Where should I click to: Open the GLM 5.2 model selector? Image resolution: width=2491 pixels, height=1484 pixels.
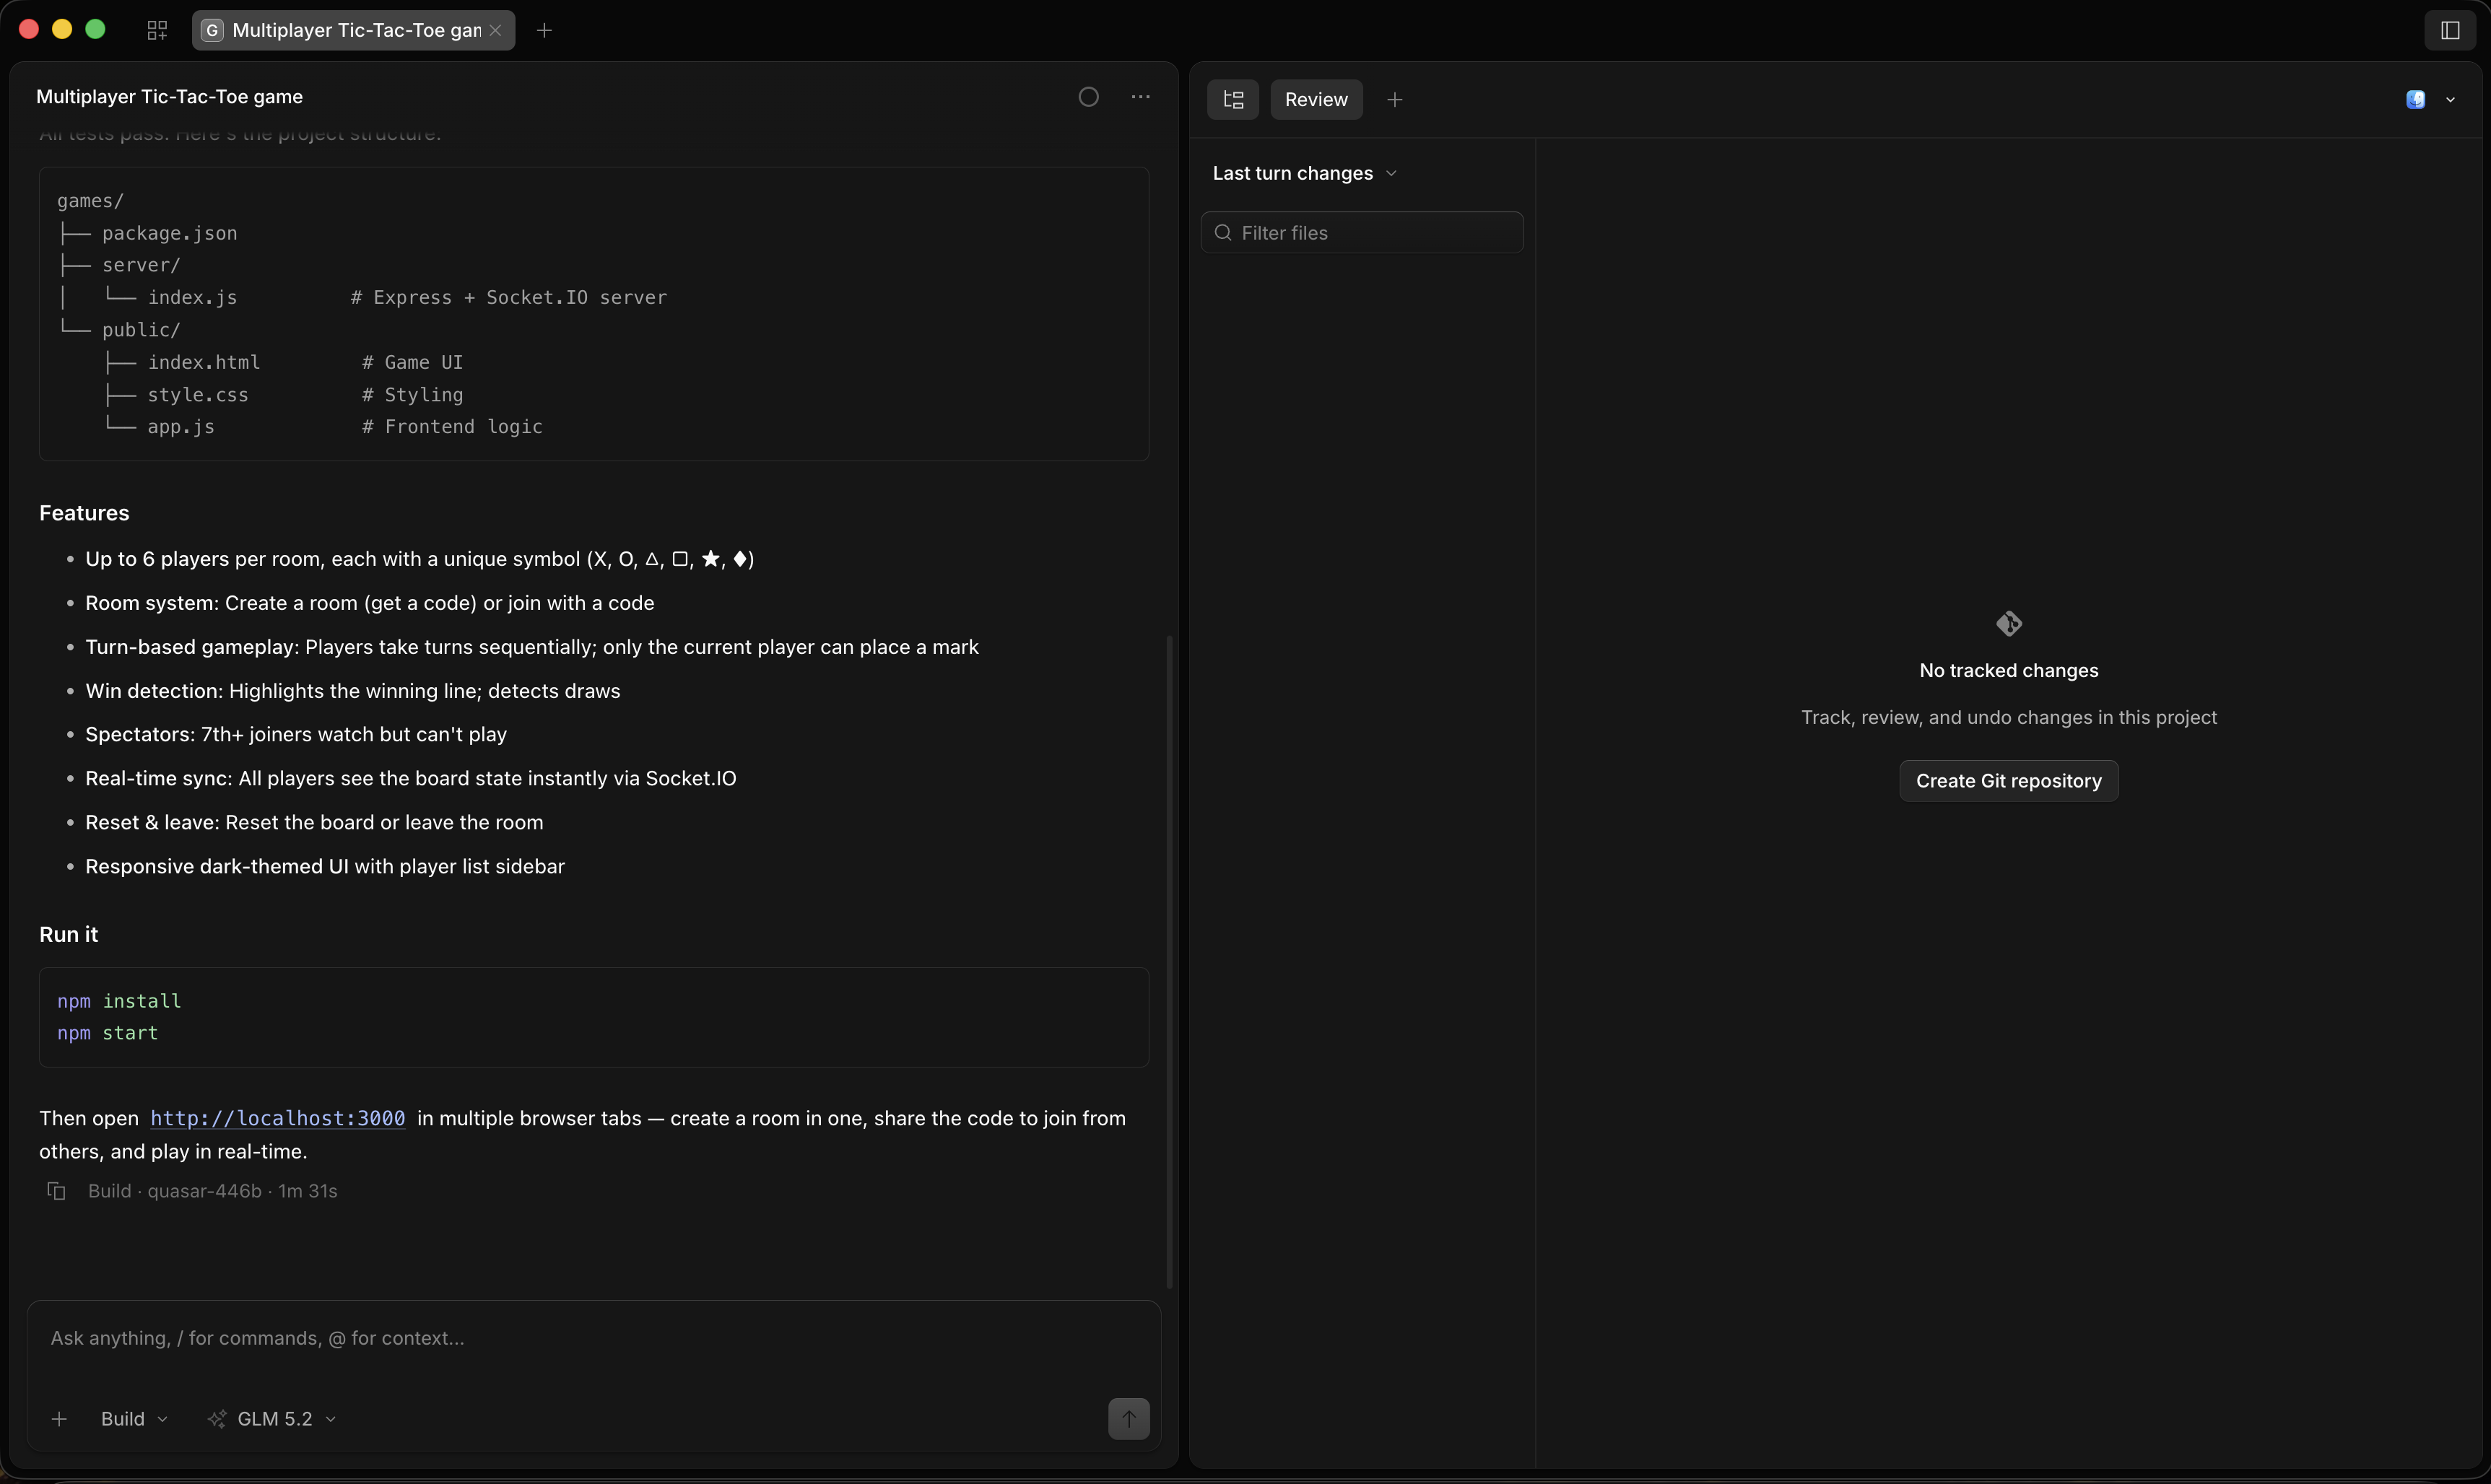click(x=272, y=1419)
